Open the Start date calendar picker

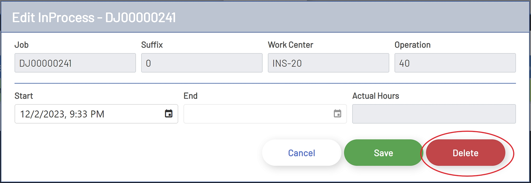169,114
